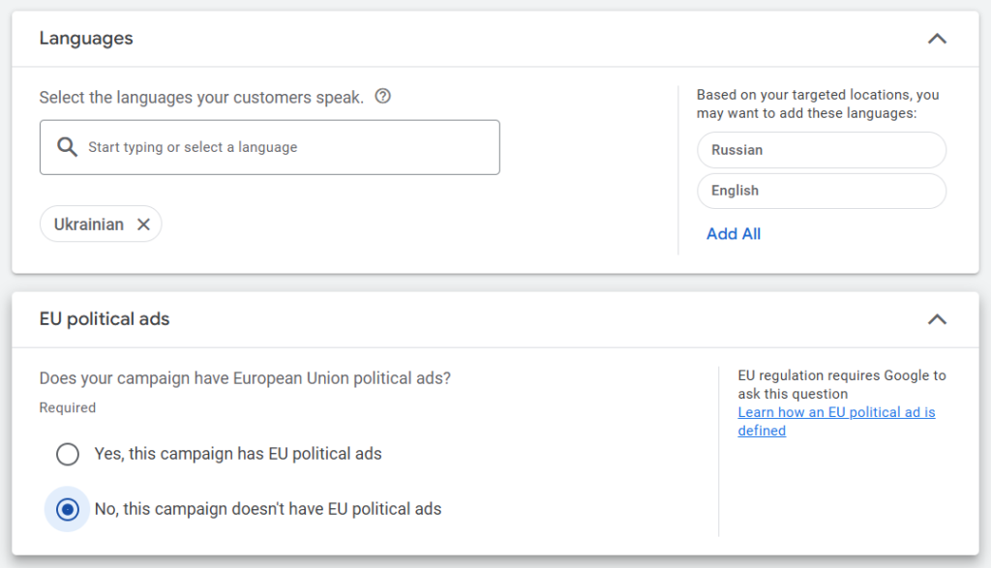
Task: Collapse the EU political ads section chevron
Action: coord(936,318)
